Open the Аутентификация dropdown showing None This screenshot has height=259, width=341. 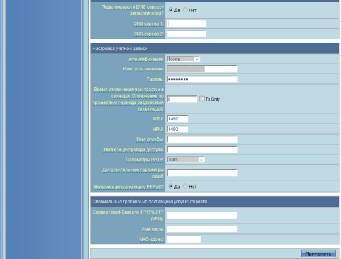(184, 59)
